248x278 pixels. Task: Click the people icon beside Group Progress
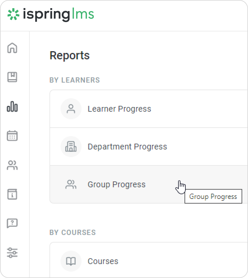(71, 184)
